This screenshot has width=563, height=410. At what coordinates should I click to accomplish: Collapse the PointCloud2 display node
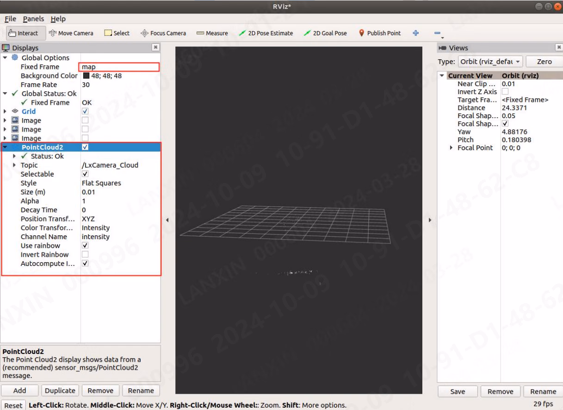(5, 147)
